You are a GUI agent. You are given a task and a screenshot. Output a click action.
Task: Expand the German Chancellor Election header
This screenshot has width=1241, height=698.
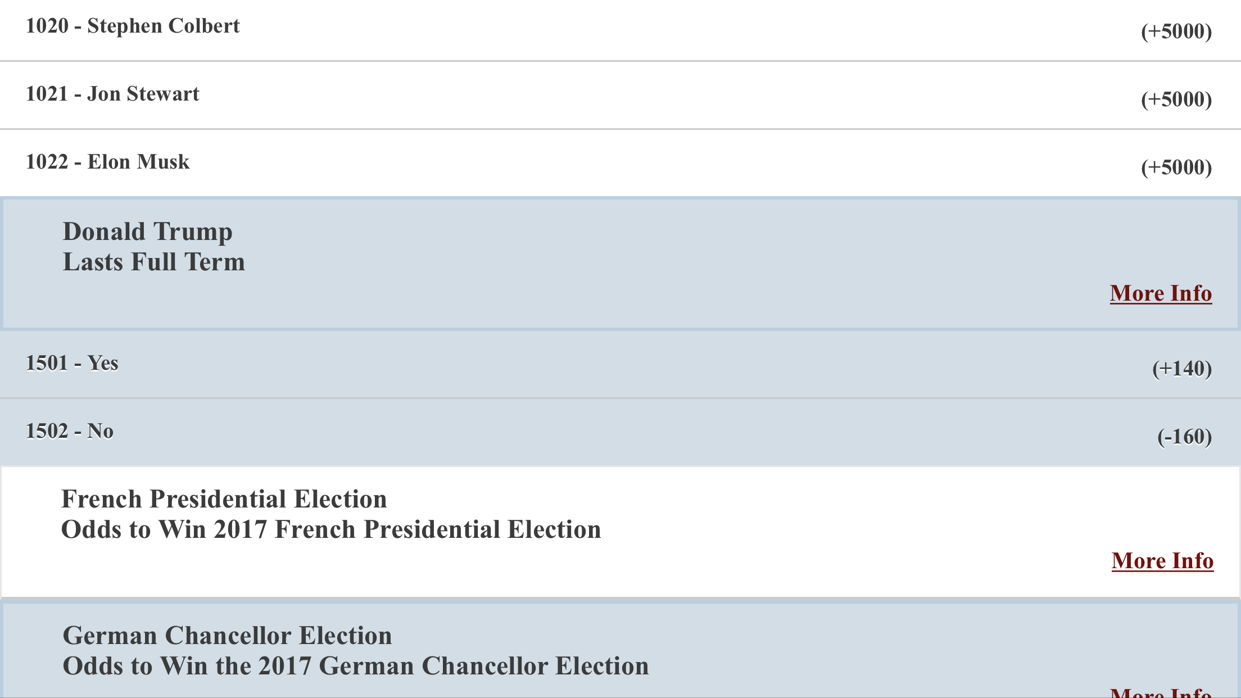620,649
